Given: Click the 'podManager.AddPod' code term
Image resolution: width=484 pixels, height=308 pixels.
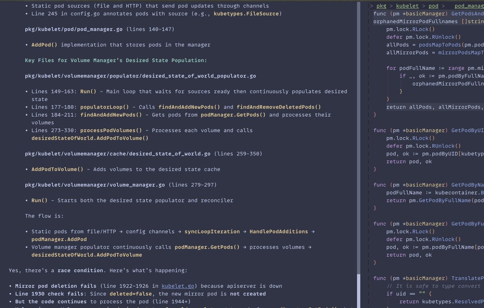Looking at the screenshot, I should click(x=59, y=239).
